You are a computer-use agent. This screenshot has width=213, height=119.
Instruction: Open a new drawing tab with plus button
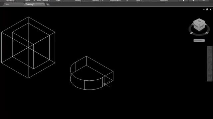48,4
